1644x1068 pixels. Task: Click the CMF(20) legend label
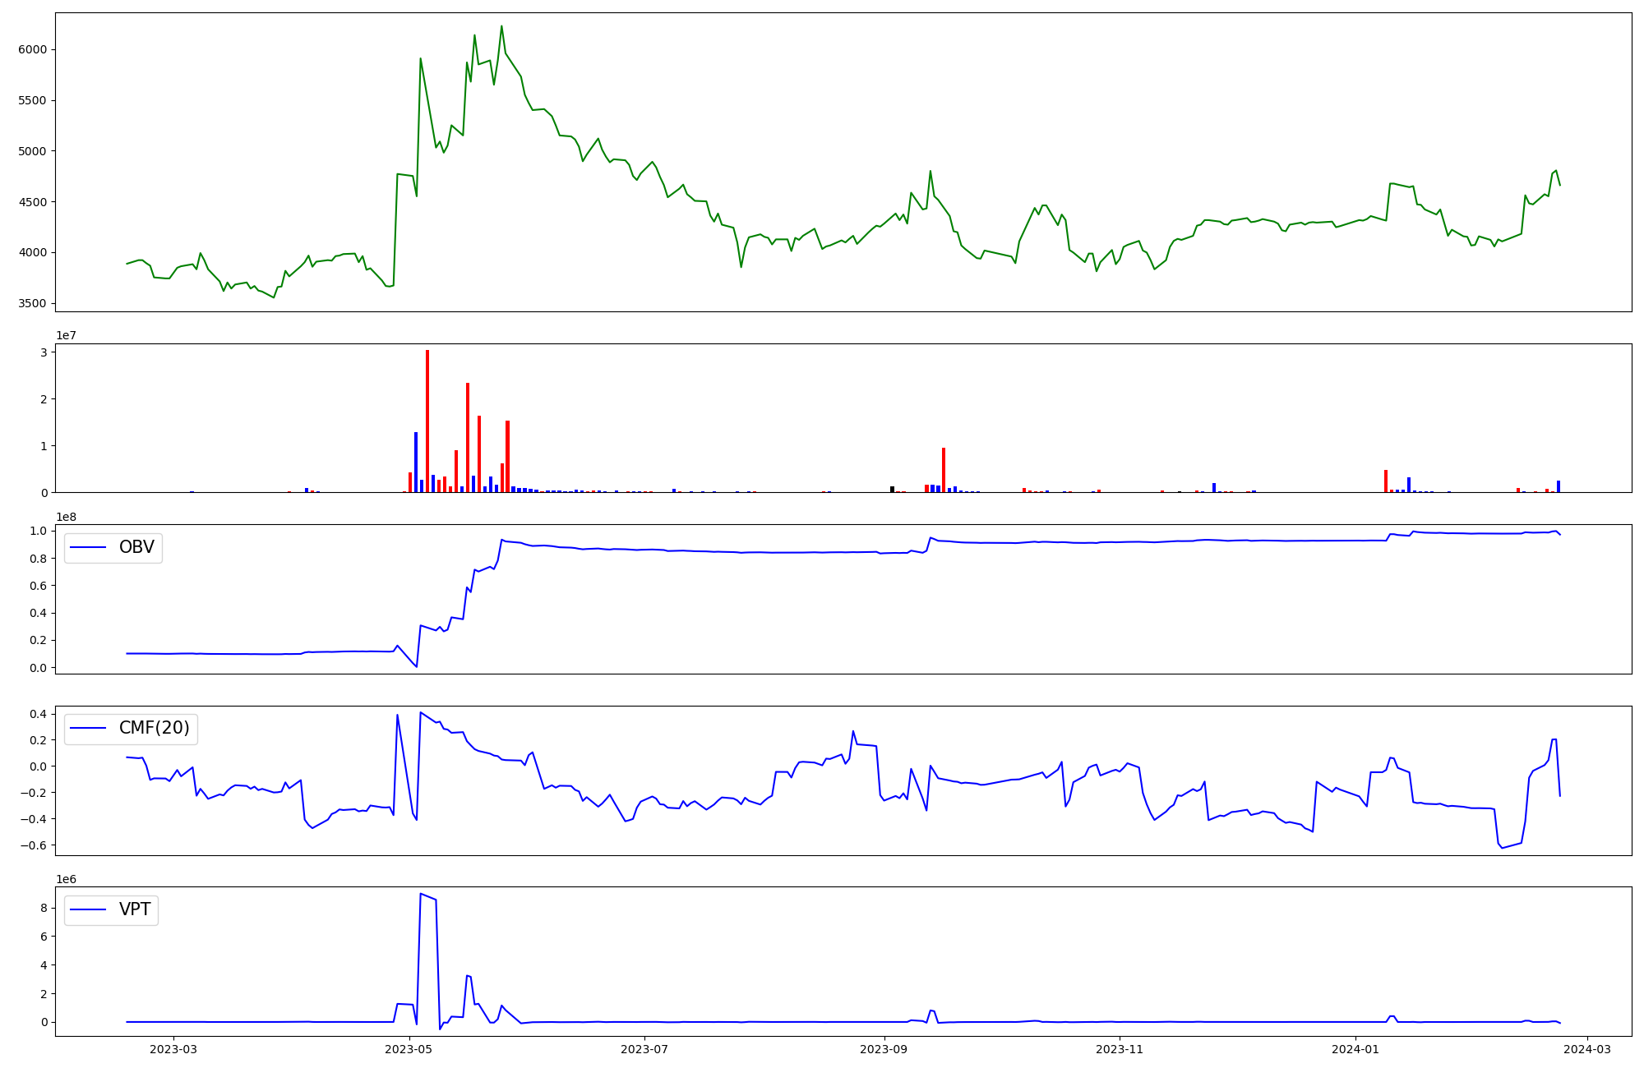(154, 728)
